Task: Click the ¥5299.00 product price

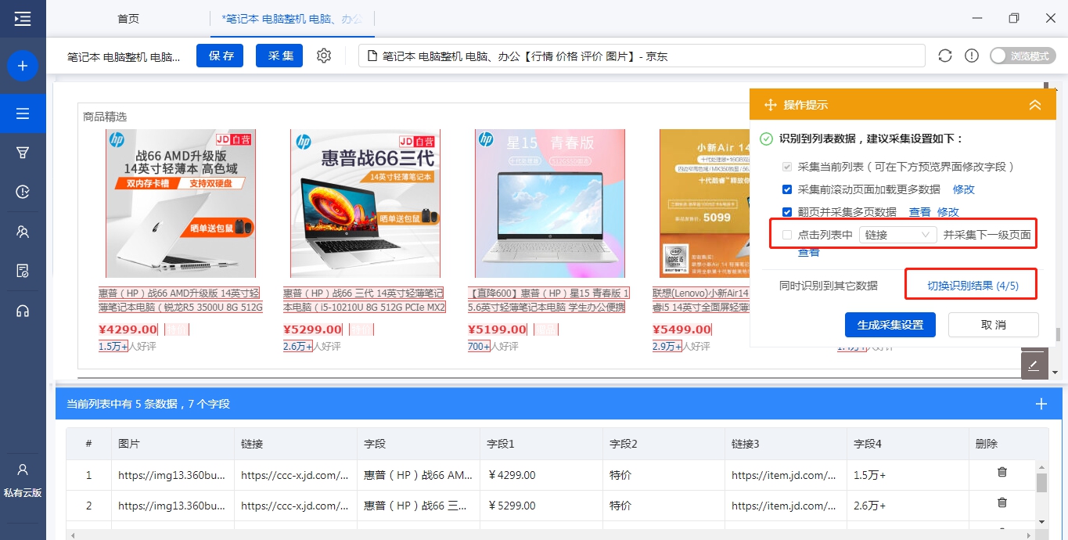Action: coord(313,329)
